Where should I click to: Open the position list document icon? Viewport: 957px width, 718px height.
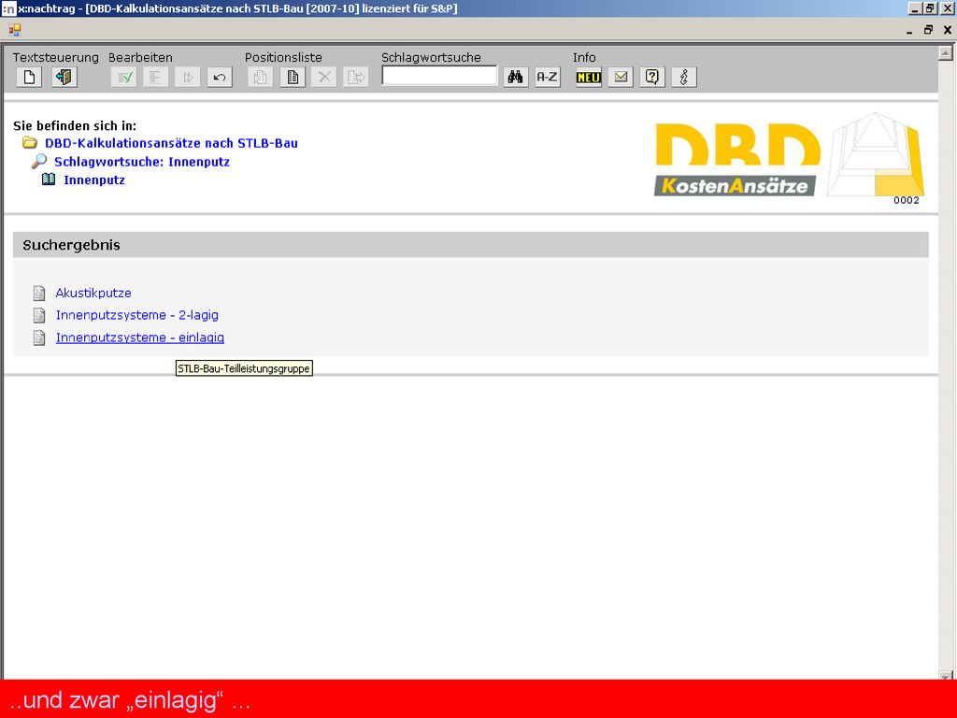pyautogui.click(x=293, y=77)
